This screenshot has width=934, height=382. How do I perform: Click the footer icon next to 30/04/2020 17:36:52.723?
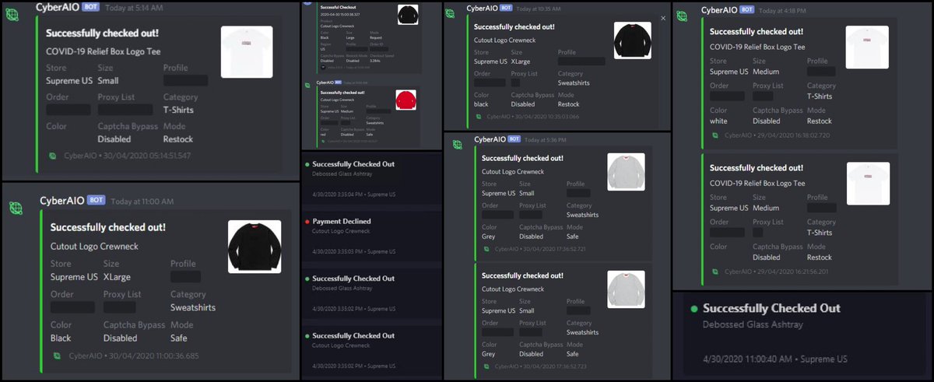(486, 366)
